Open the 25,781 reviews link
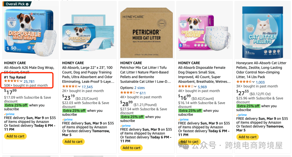 point(29,81)
